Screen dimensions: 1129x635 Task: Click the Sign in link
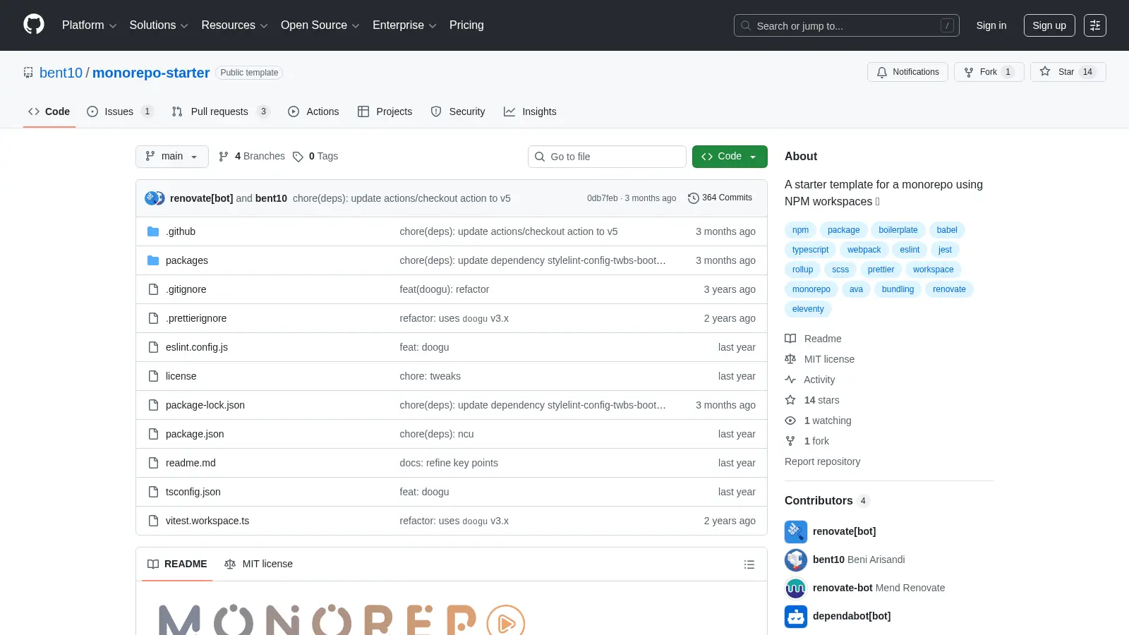(991, 25)
